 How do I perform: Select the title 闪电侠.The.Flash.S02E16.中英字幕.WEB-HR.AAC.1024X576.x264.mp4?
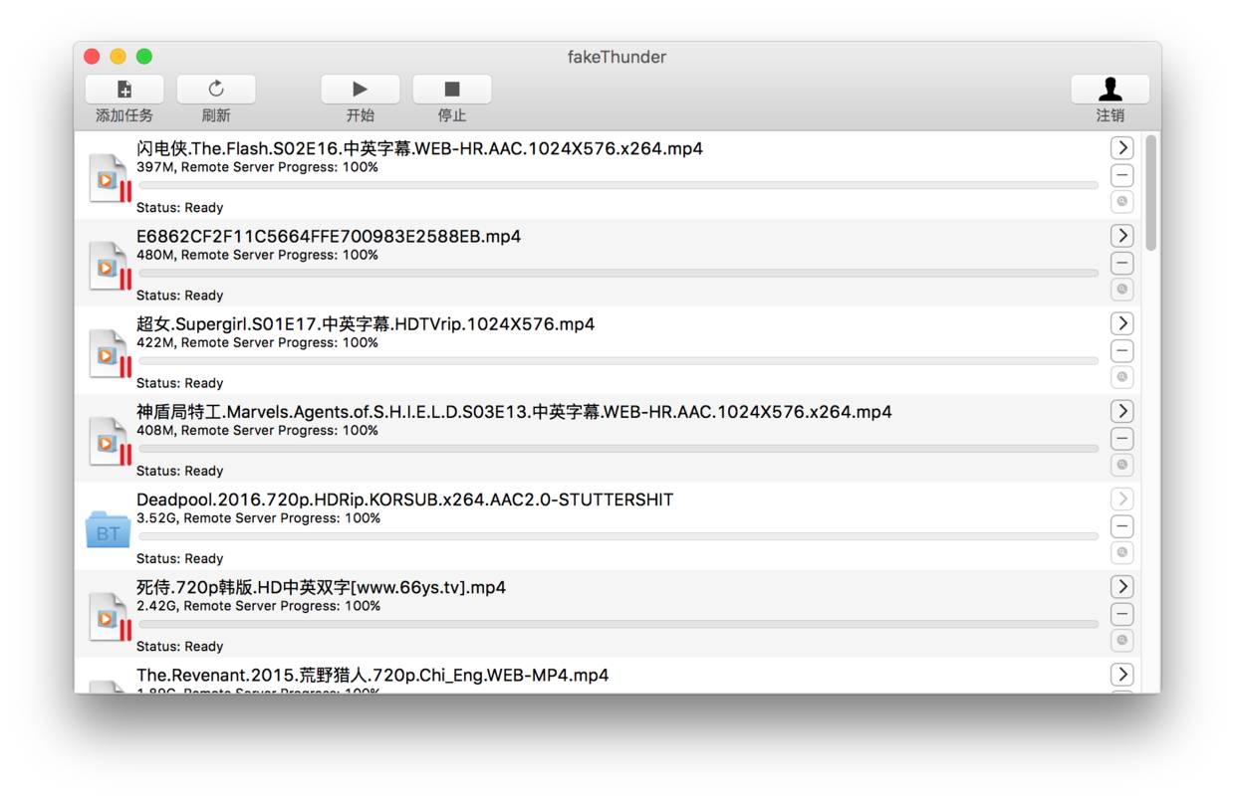point(419,148)
